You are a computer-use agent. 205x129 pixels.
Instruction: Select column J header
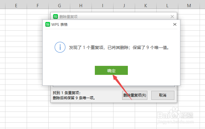pyautogui.click(x=124, y=6)
